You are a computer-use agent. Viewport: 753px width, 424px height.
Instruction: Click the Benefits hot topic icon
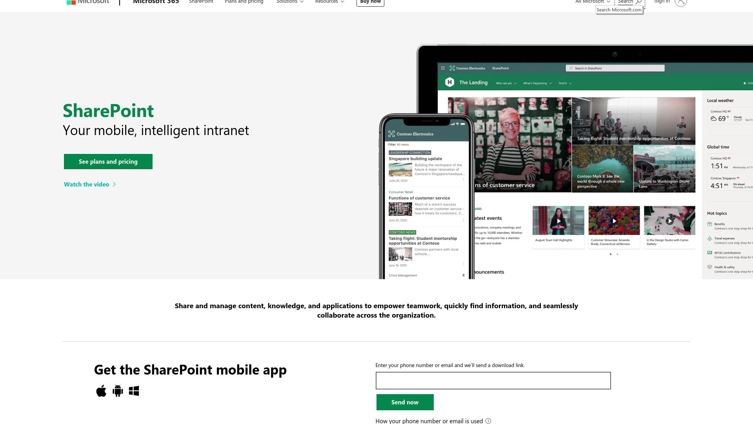709,224
